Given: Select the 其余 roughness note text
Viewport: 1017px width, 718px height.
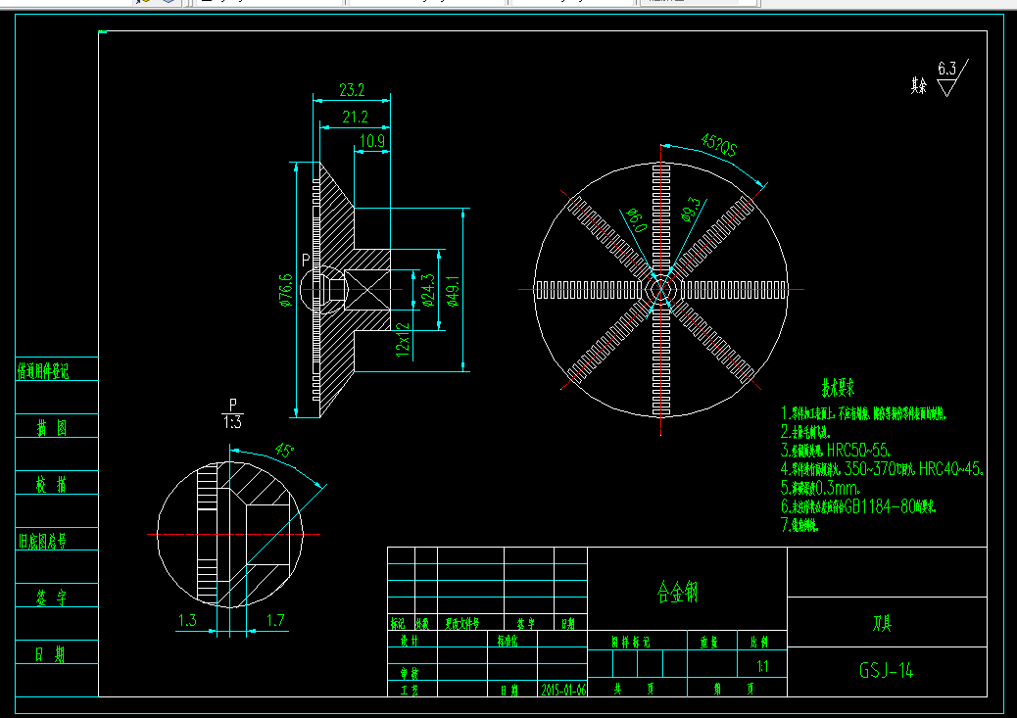Looking at the screenshot, I should point(919,85).
